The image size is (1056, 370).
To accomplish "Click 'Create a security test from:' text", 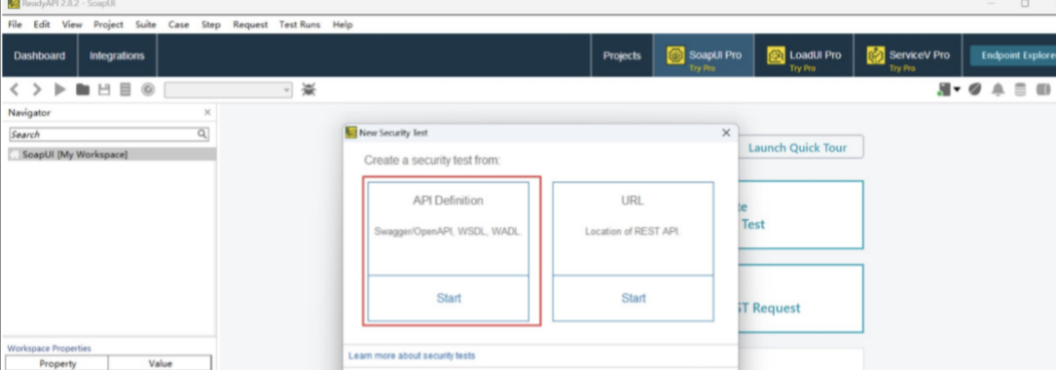I will pos(432,161).
